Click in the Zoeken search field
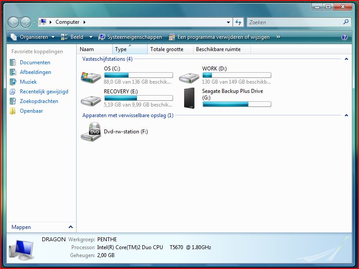Image resolution: width=359 pixels, height=269 pixels. (x=295, y=22)
